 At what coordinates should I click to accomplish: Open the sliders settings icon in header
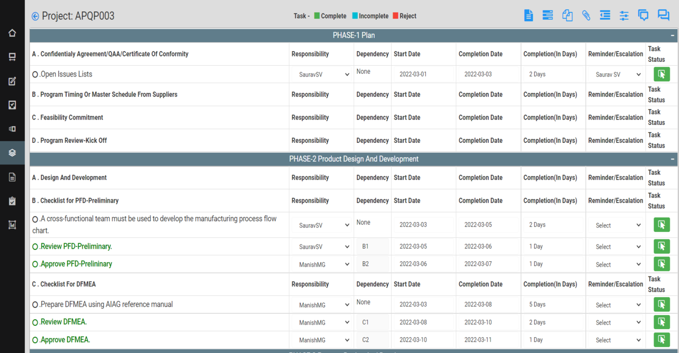[x=624, y=16]
